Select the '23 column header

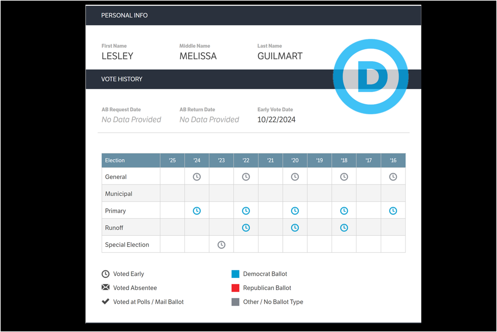click(x=221, y=160)
